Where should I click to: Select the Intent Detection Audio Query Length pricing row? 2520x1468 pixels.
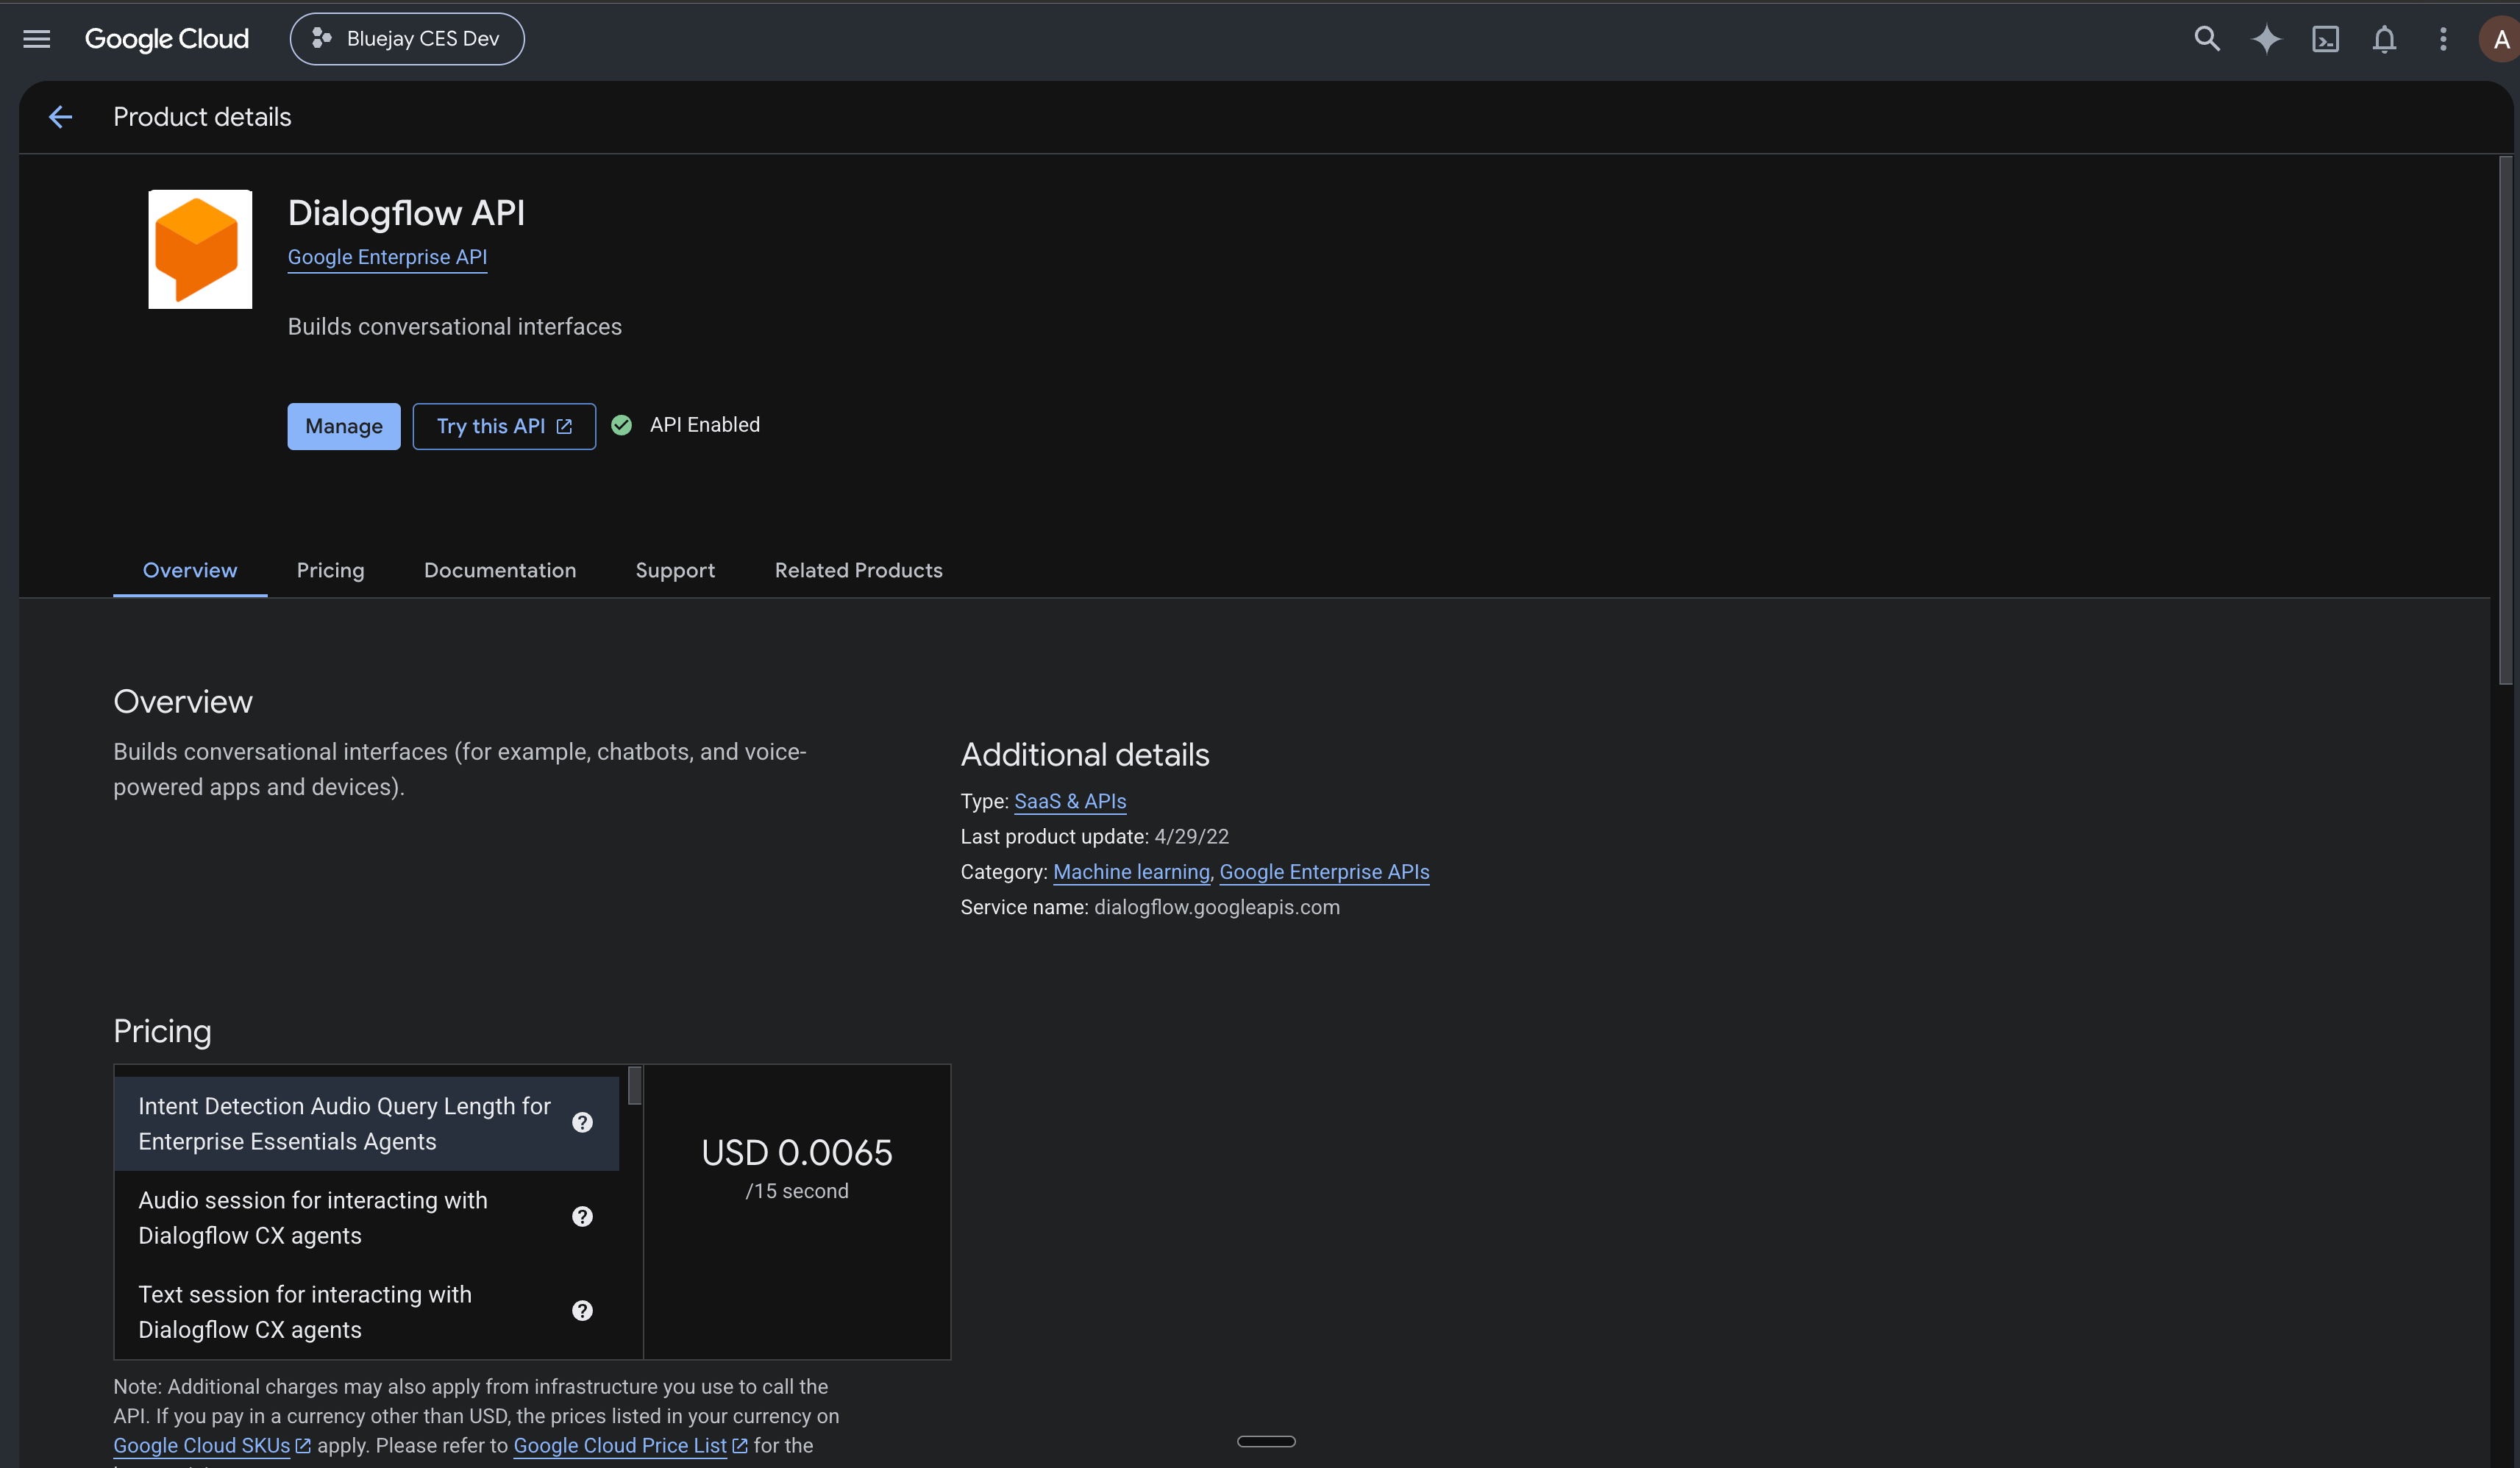click(x=367, y=1123)
